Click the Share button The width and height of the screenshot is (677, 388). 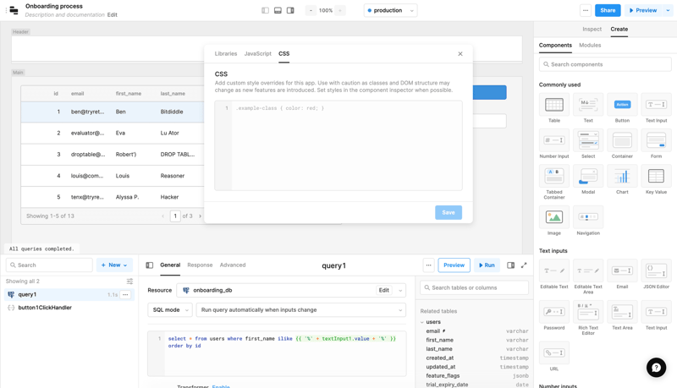[x=608, y=10]
